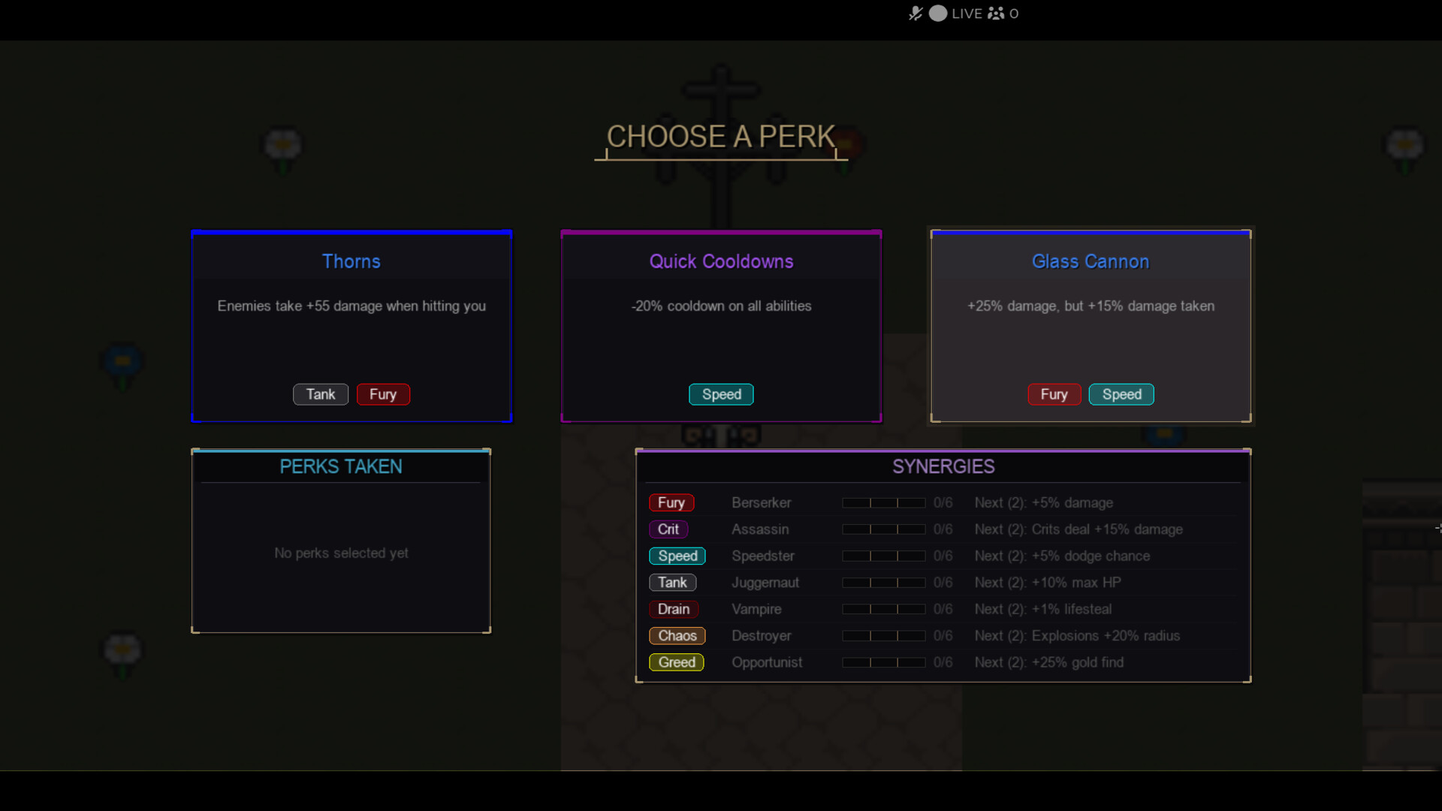Select the Drain badge beside Vampire

[x=673, y=609]
